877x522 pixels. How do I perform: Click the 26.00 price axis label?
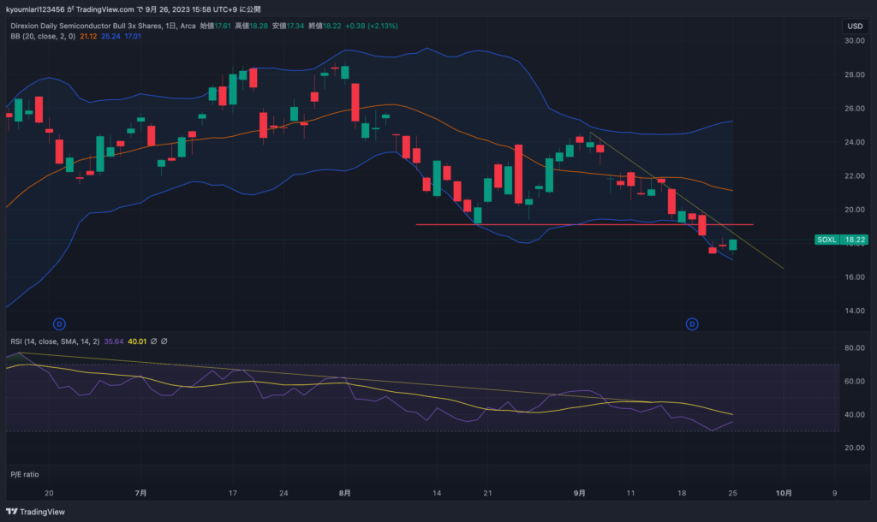(855, 109)
